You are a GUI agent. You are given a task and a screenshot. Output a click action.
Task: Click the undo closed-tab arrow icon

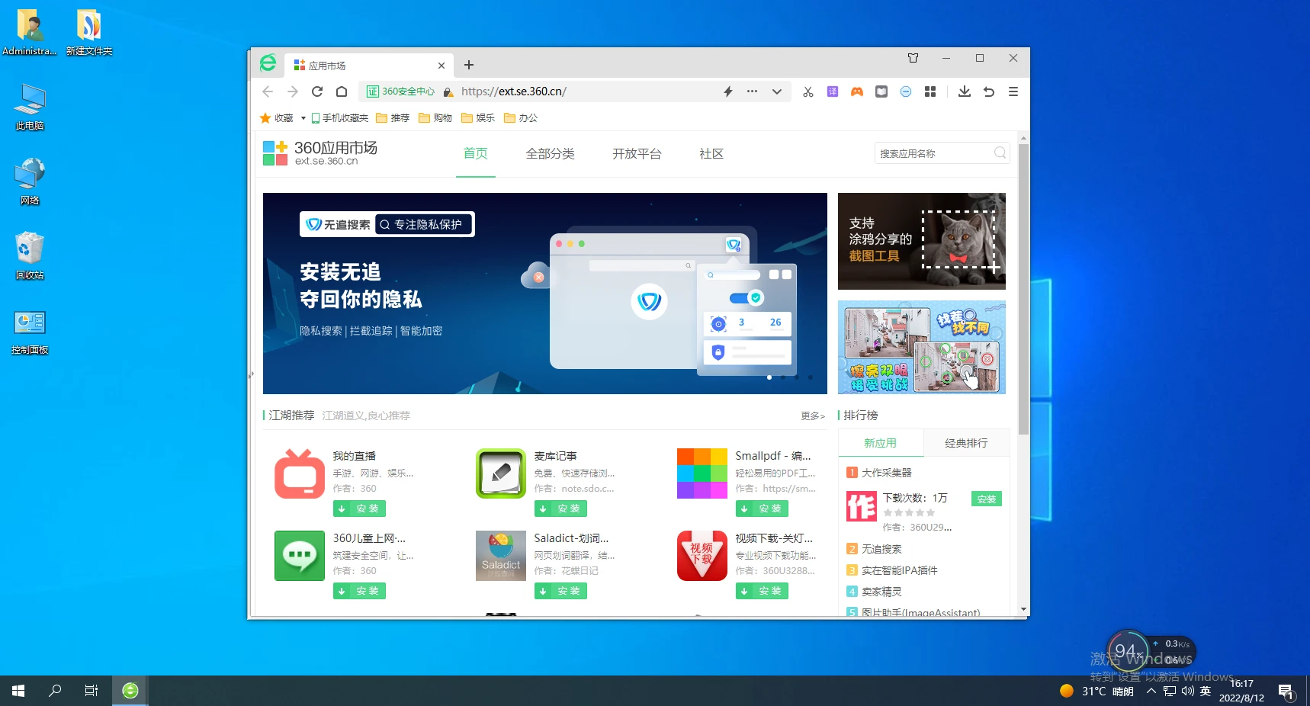click(x=989, y=91)
